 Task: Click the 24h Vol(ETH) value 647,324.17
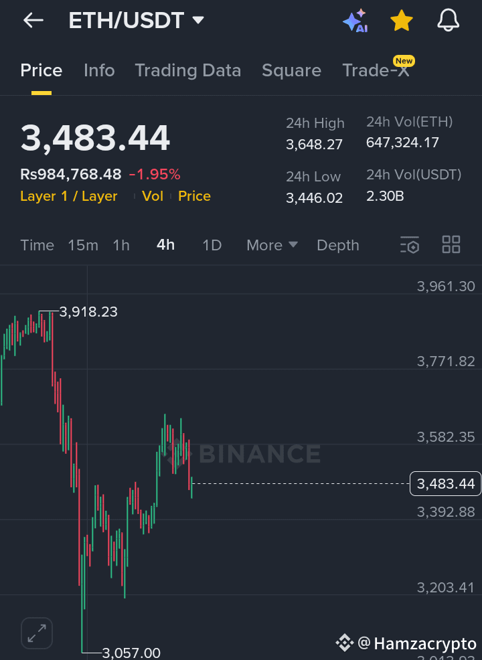(402, 143)
